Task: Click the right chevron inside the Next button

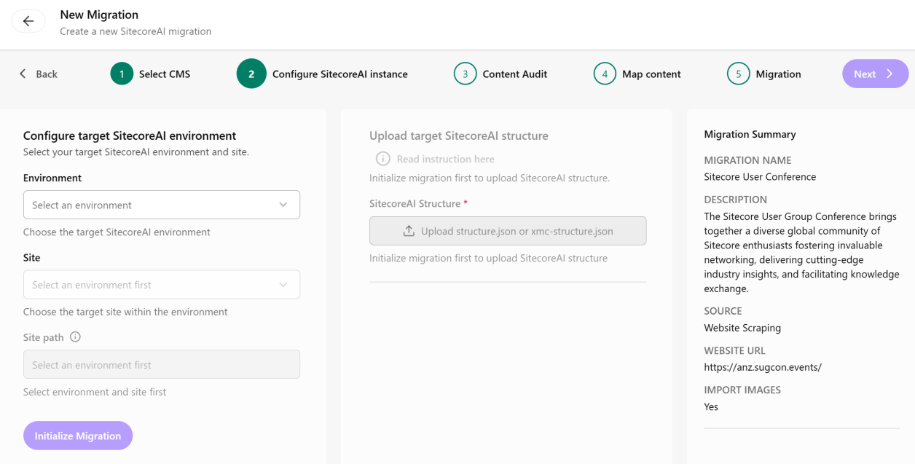Action: click(890, 74)
